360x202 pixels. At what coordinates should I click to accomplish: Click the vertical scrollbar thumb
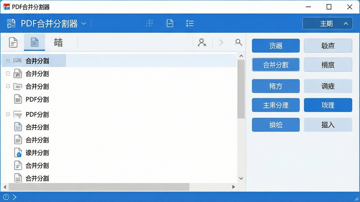(241, 89)
